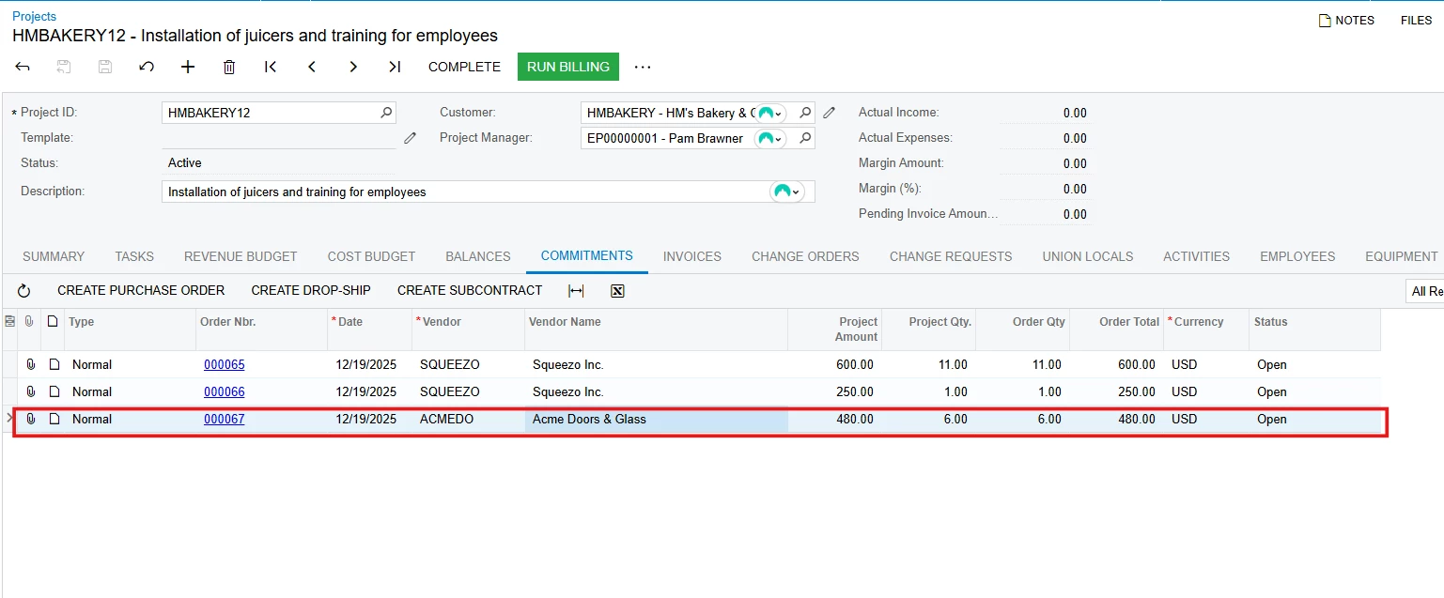Open the REVENUE BUDGET tab
The width and height of the screenshot is (1444, 598).
pos(241,256)
